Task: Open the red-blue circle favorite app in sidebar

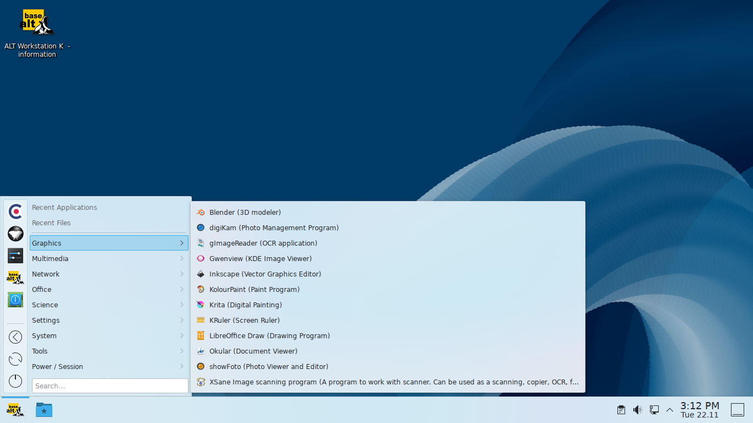Action: 15,211
